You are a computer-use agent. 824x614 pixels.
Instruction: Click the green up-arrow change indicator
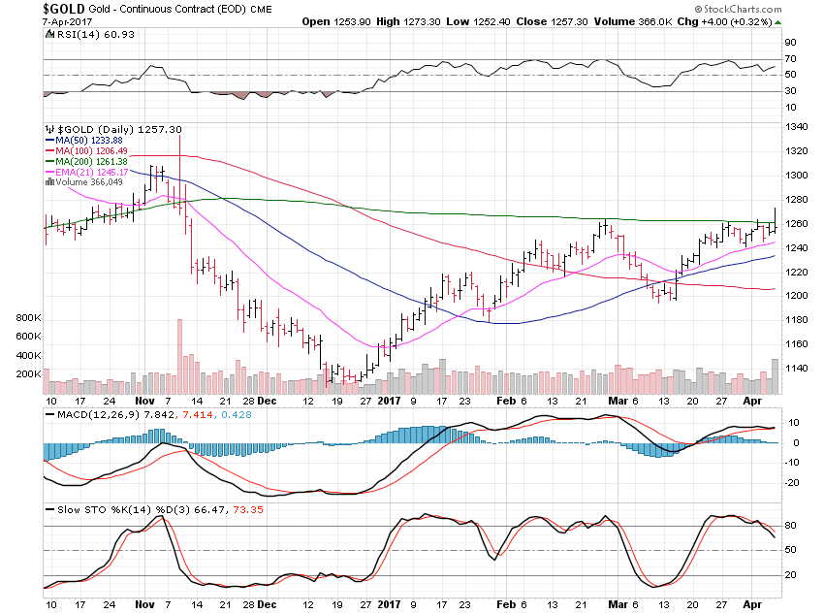[778, 22]
